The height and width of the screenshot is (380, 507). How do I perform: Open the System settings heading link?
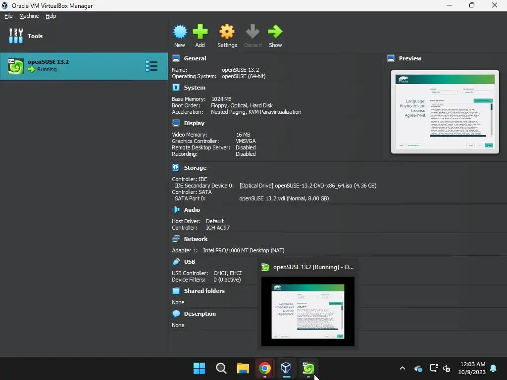point(195,88)
